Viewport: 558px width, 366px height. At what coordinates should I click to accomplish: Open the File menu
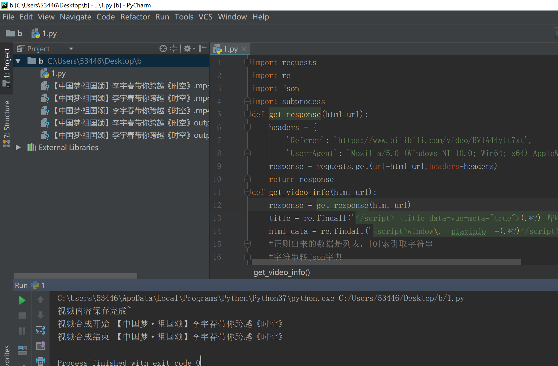[x=8, y=17]
